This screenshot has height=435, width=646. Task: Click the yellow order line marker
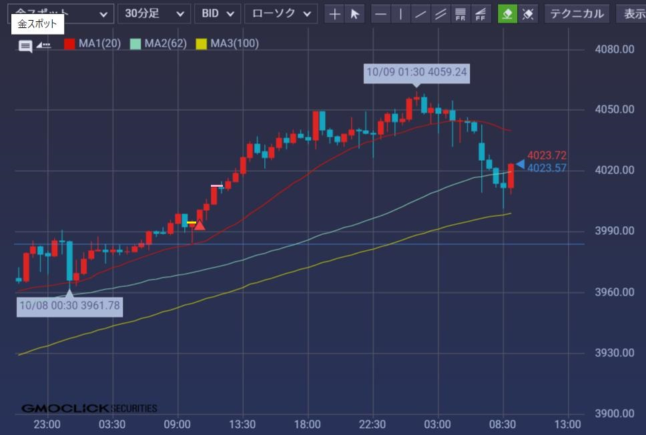tap(191, 223)
